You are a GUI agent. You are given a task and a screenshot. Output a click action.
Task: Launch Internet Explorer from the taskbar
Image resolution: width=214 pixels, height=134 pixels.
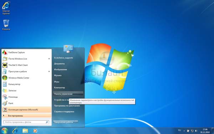click(15, 131)
